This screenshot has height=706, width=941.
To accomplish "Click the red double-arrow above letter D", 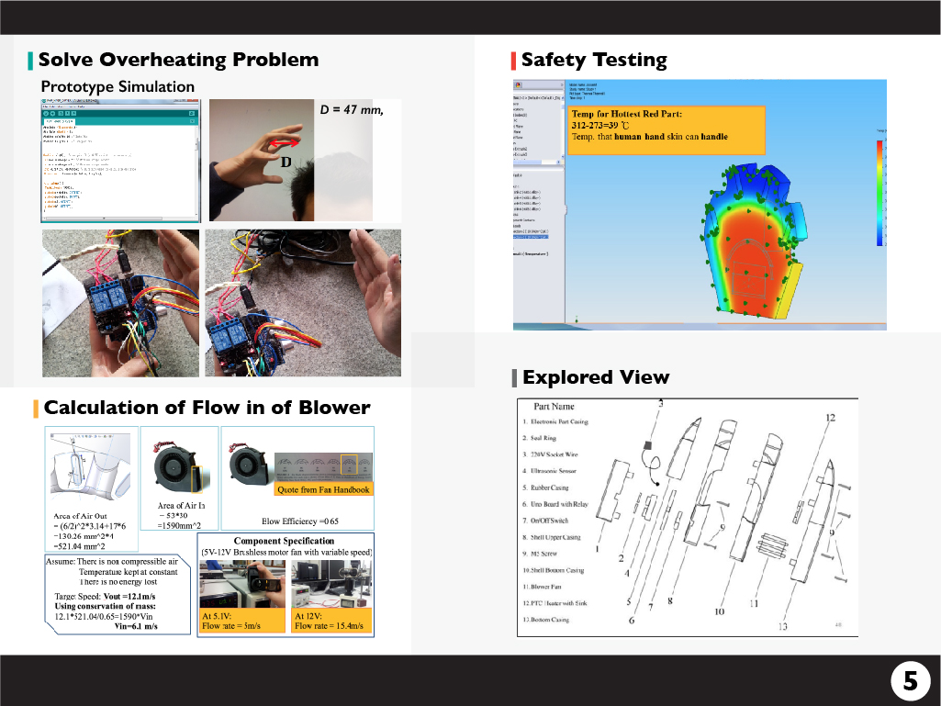I will (x=282, y=144).
